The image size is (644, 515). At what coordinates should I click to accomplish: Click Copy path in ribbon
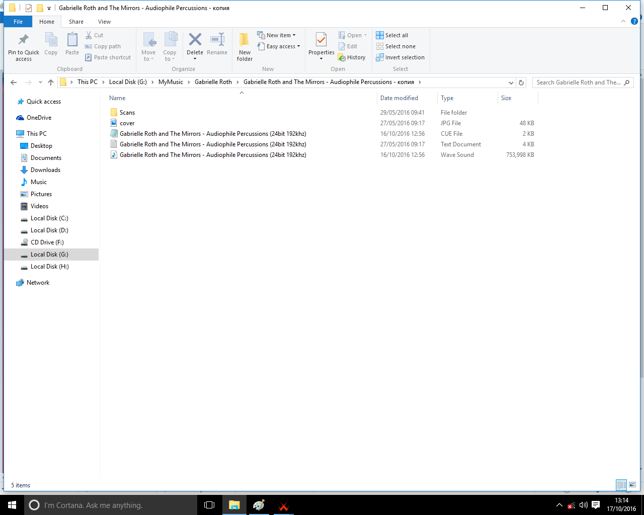(x=103, y=46)
